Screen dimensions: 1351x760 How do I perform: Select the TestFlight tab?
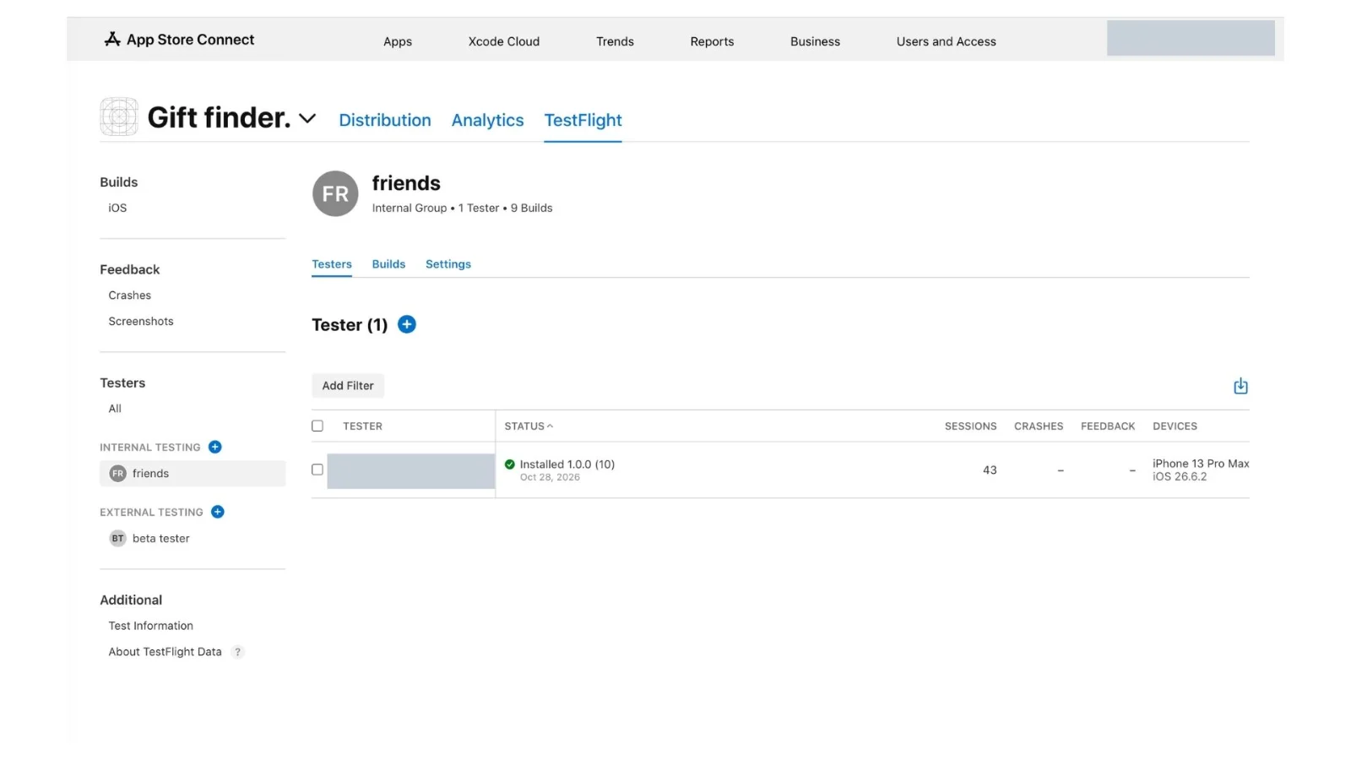tap(583, 120)
